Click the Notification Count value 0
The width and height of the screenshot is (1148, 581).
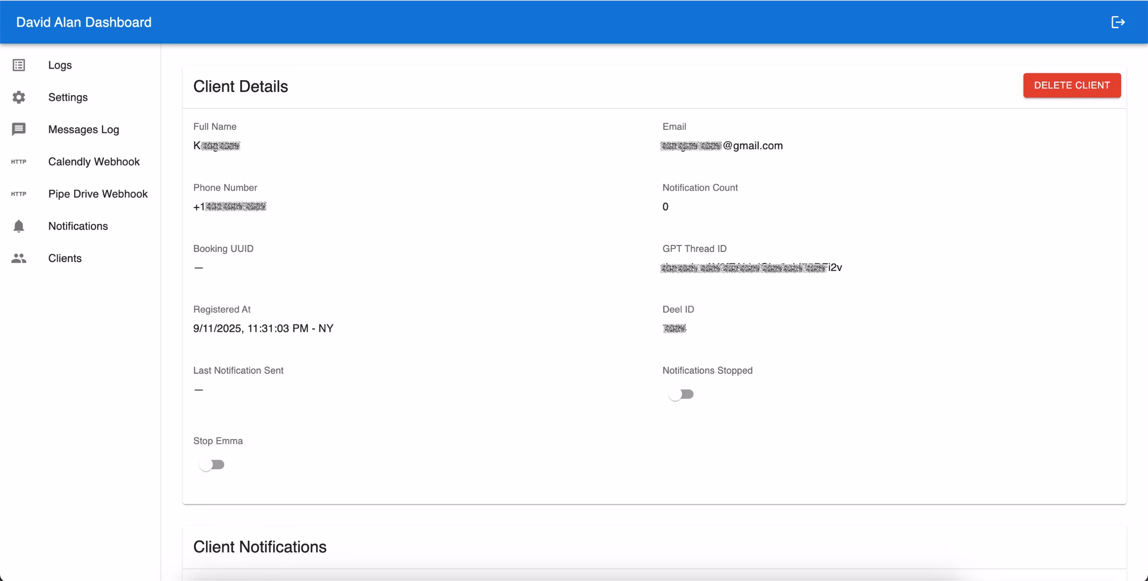[665, 207]
